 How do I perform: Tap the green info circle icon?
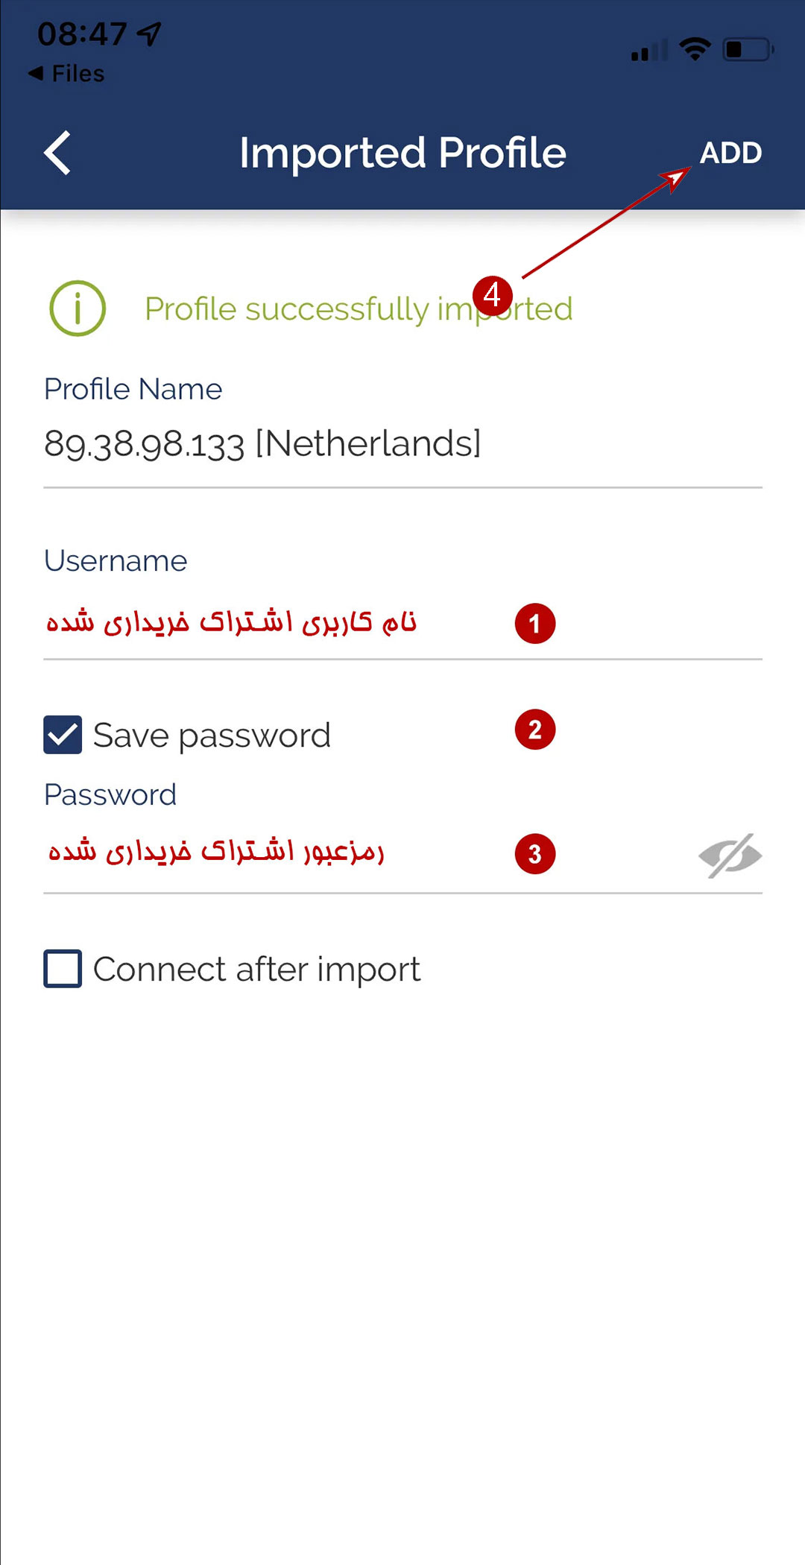click(78, 309)
